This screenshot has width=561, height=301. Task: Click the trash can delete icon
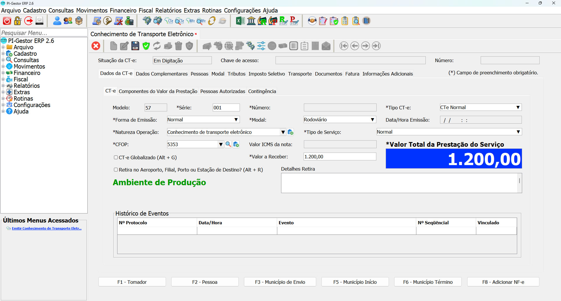coord(179,46)
